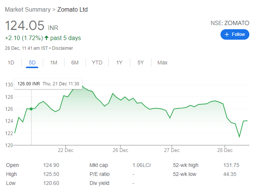Viewport: 258px width, 192px height.
Task: Click the 28 Dec, 11:41 am IST timestamp
Action: coord(26,48)
